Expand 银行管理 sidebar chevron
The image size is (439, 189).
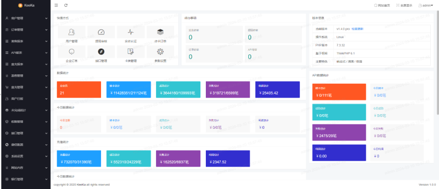click(46, 179)
